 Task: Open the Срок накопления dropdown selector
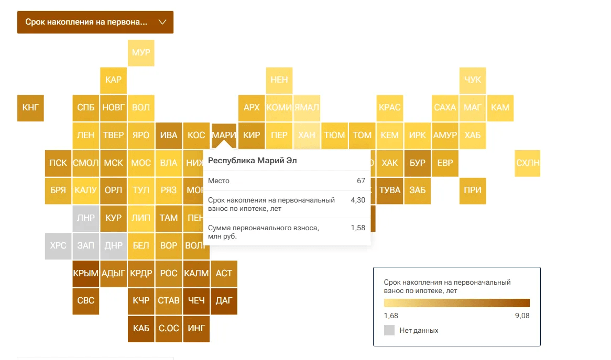tap(87, 22)
